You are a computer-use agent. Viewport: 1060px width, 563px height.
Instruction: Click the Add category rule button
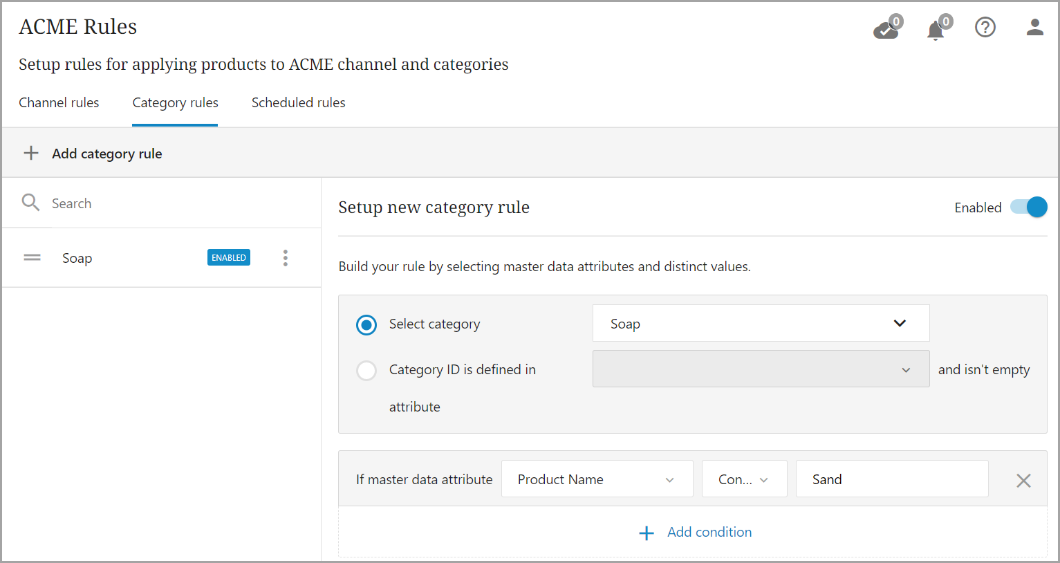click(x=106, y=154)
